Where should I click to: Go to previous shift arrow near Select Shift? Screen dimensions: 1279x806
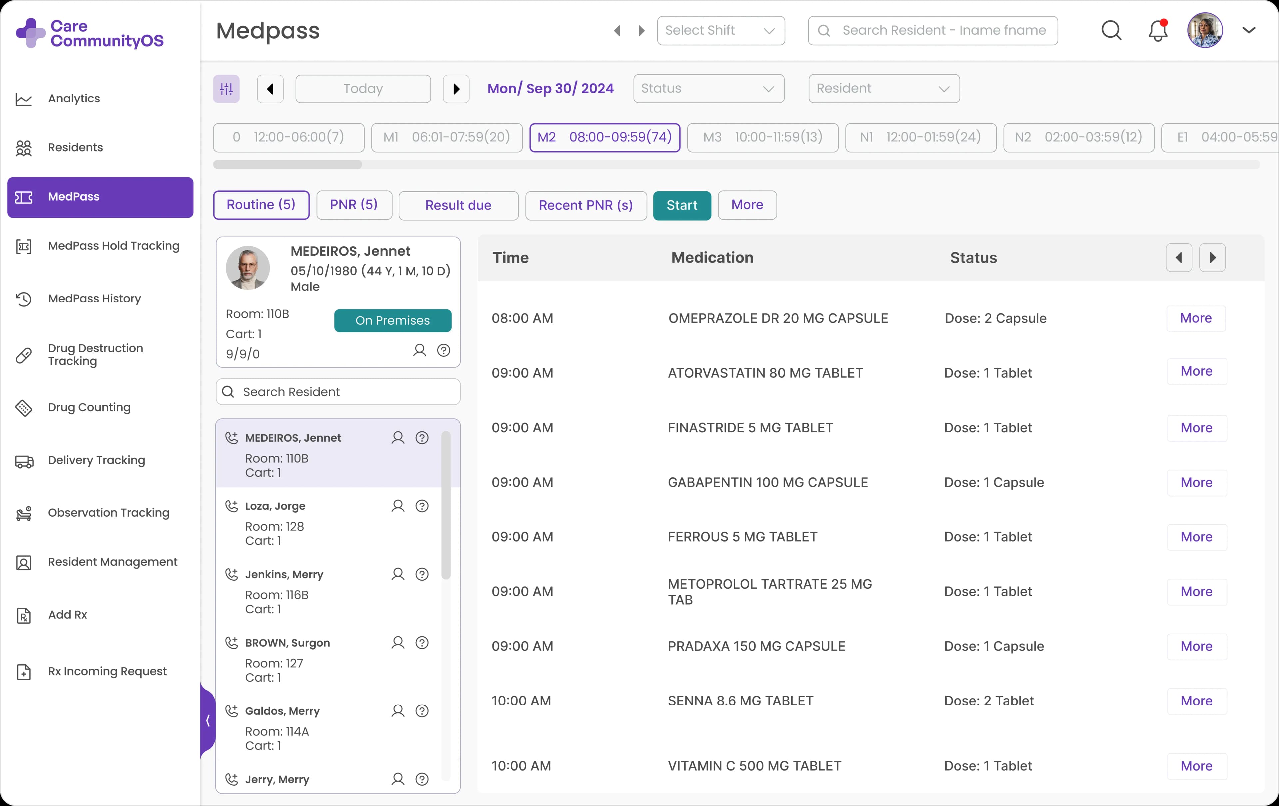(617, 31)
